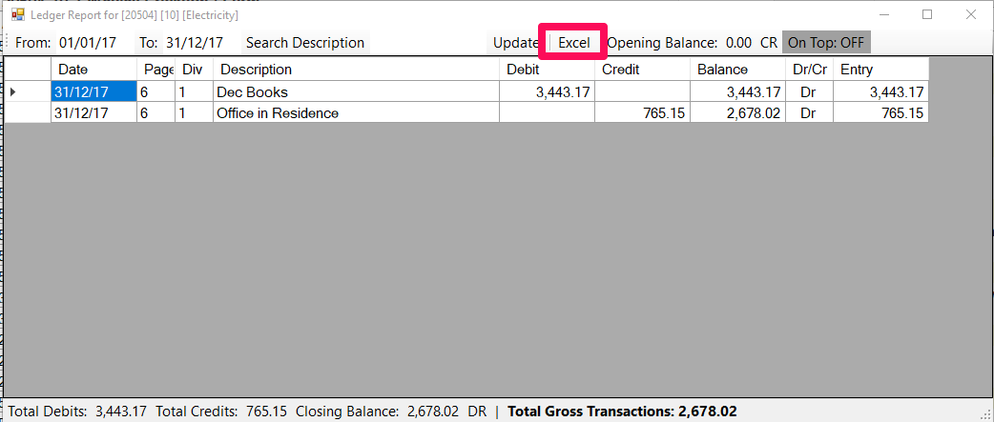Open Search Description
The width and height of the screenshot is (994, 422).
point(305,43)
